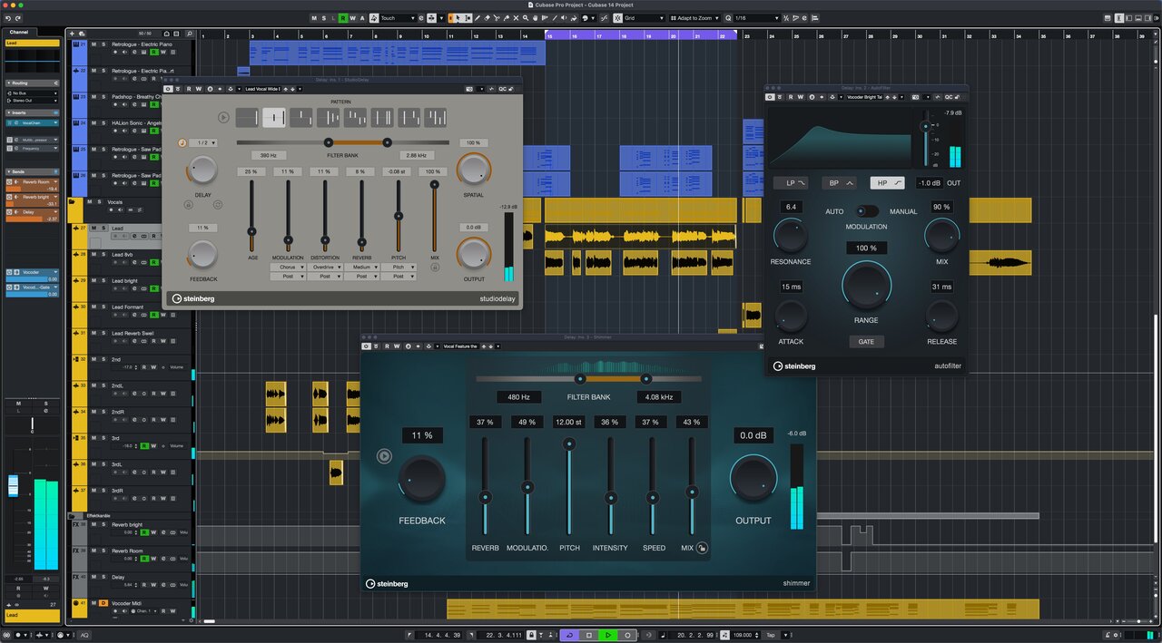1162x643 pixels.
Task: Activate the Range Selection tool
Action: tap(467, 17)
